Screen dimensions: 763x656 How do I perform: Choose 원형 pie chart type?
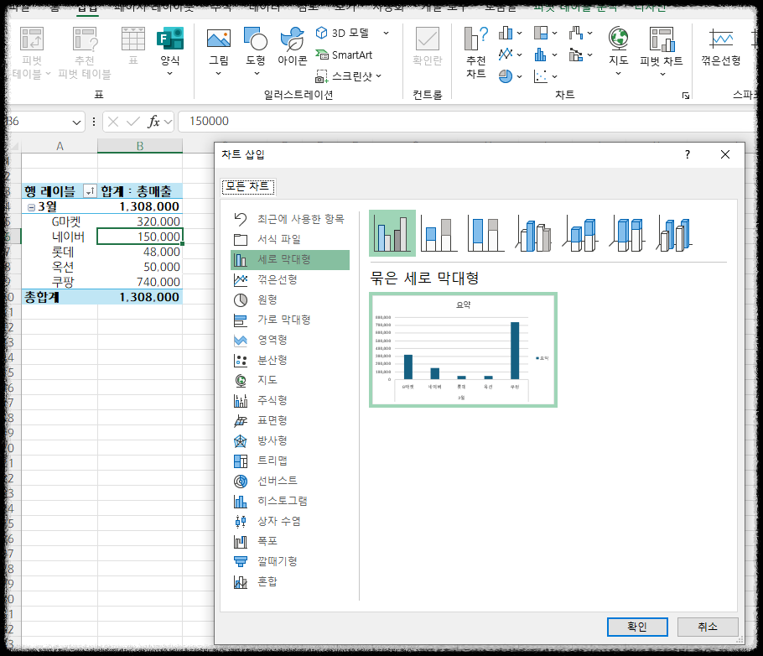pos(290,299)
